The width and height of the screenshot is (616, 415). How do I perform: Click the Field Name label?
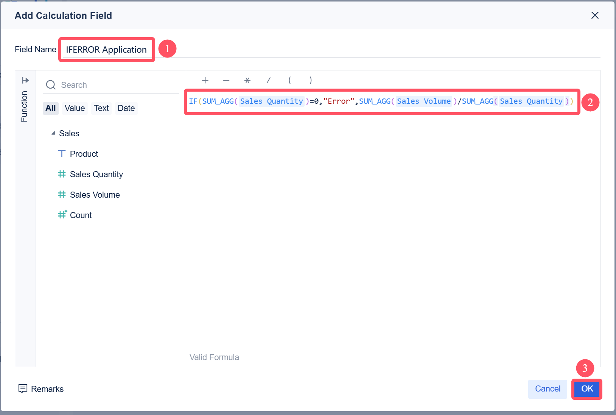point(36,49)
